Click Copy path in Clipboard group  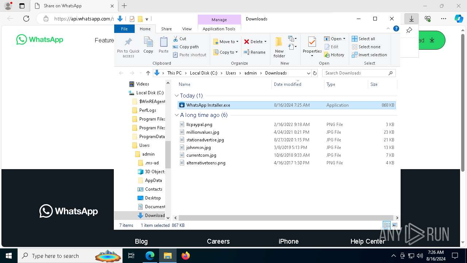coord(186,47)
